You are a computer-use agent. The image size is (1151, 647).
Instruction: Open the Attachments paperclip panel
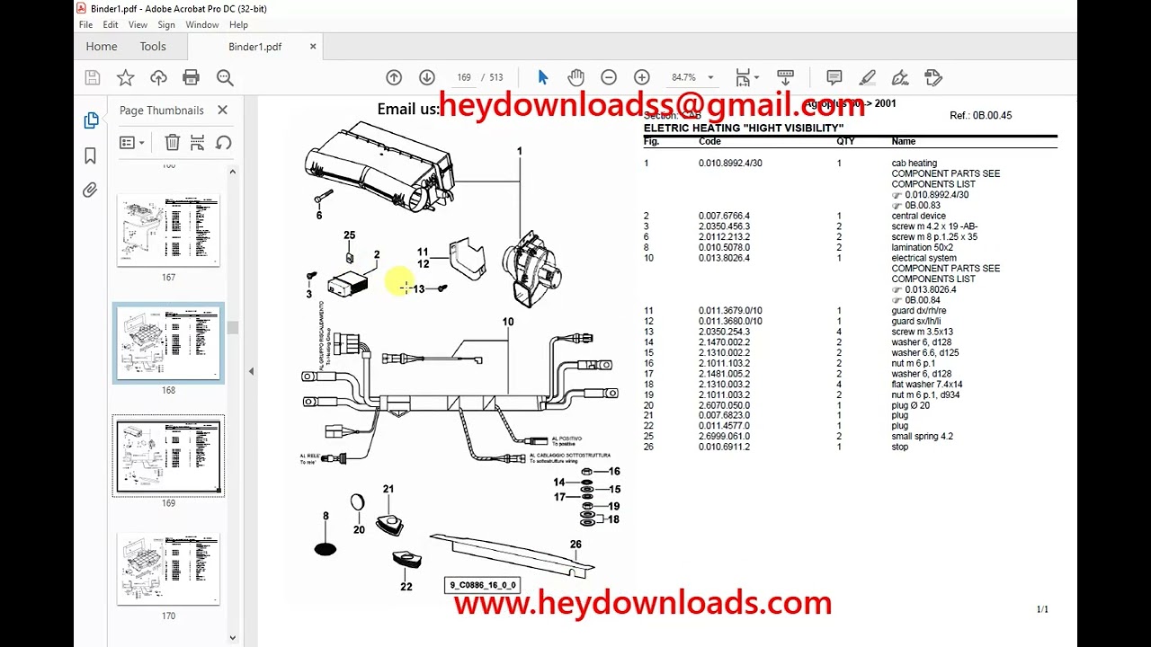pos(90,190)
